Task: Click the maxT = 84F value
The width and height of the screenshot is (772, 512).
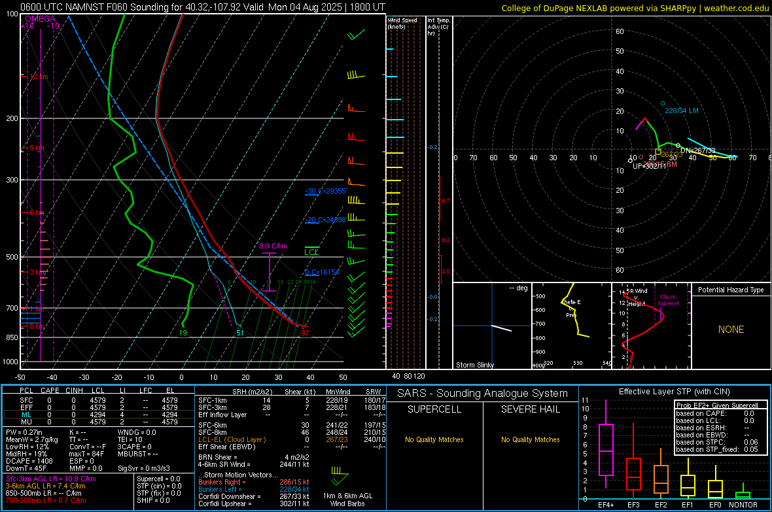Action: (86, 454)
